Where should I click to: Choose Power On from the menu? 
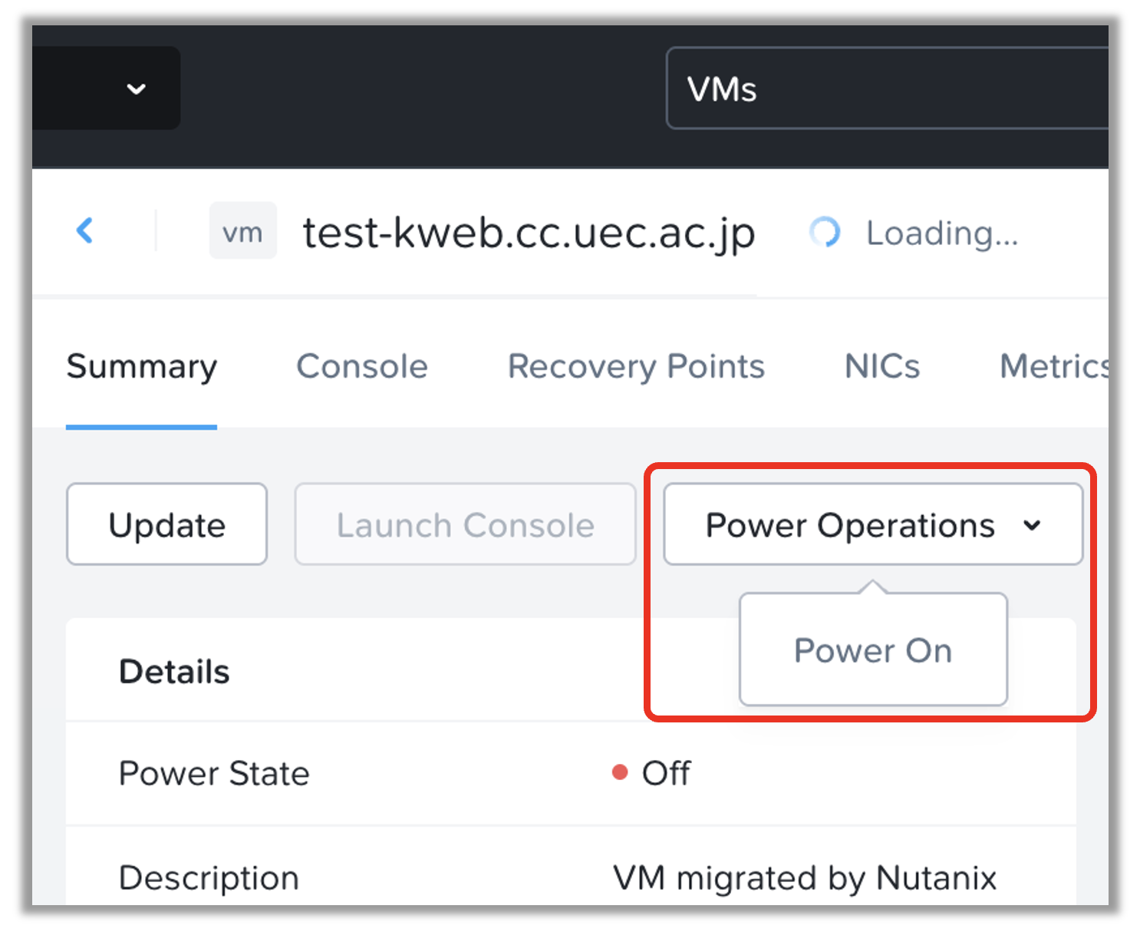click(873, 650)
